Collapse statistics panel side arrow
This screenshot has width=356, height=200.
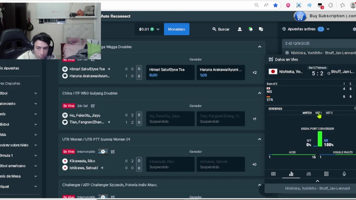(355, 108)
